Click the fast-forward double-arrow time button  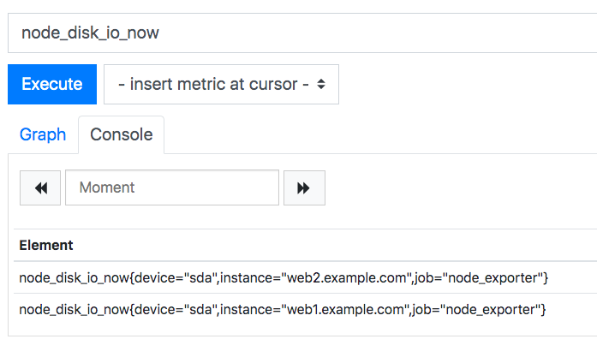(304, 188)
